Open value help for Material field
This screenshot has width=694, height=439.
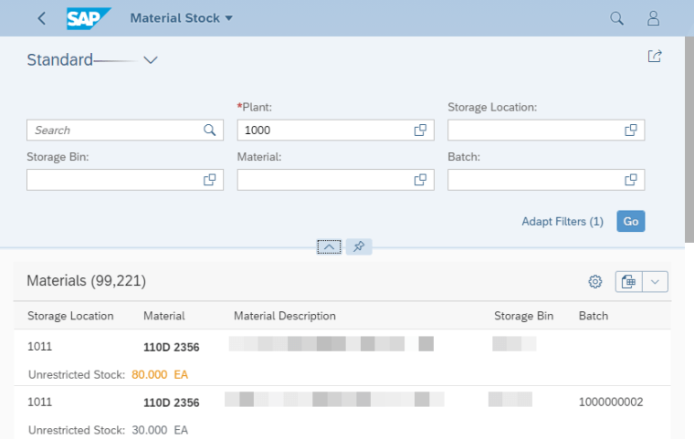click(x=420, y=180)
